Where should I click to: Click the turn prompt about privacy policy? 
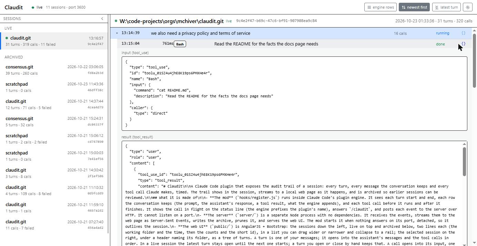tap(201, 33)
